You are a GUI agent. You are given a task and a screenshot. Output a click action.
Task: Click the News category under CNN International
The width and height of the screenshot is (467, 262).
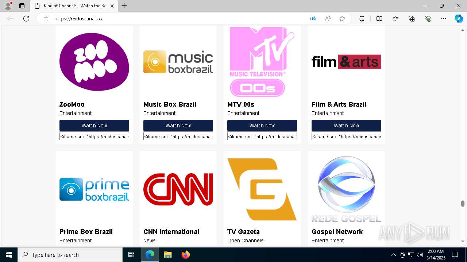[149, 241]
